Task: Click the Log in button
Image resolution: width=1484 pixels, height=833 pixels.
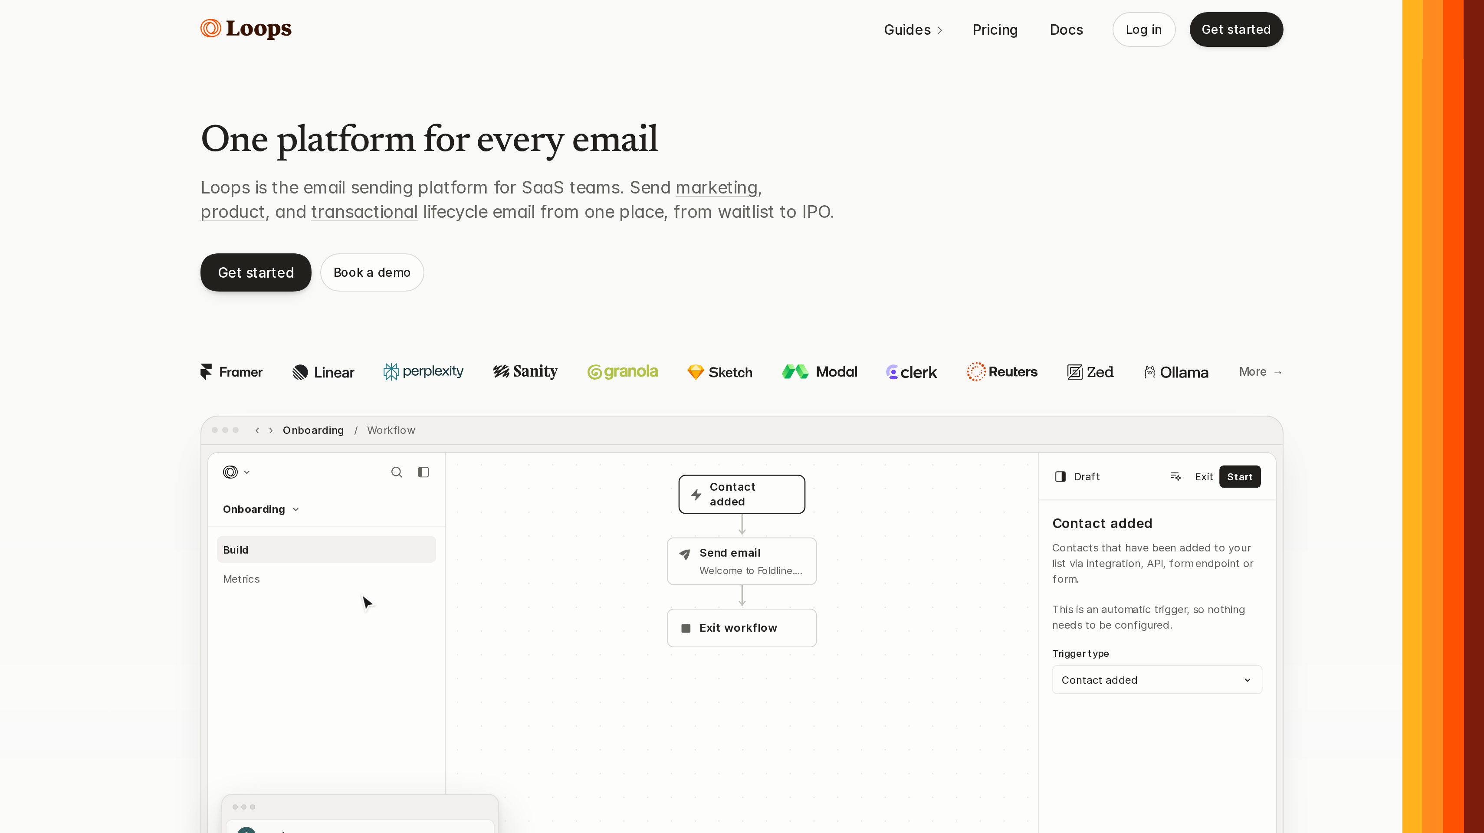Action: [1143, 30]
